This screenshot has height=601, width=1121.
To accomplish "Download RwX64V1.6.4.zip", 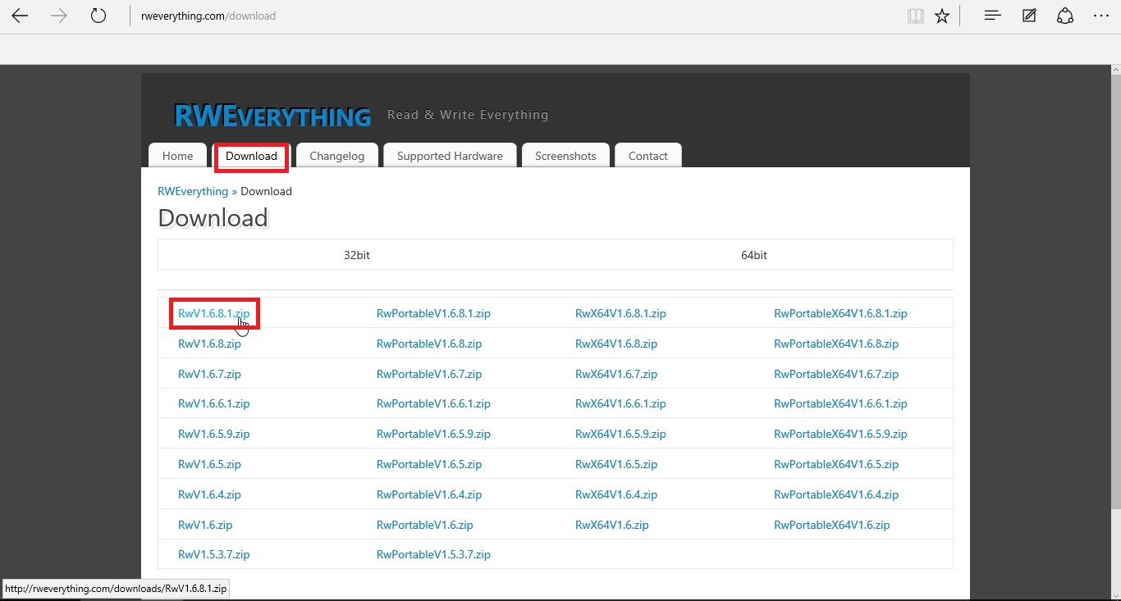I will [616, 494].
